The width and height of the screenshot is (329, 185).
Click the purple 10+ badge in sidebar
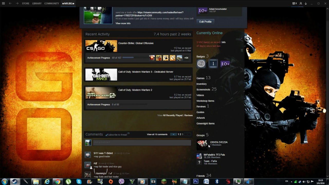[225, 64]
